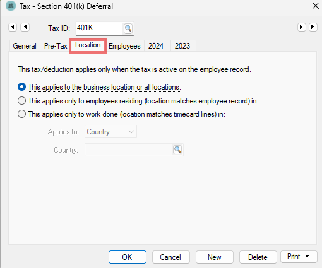Click the New button
322x268 pixels.
pyautogui.click(x=215, y=257)
